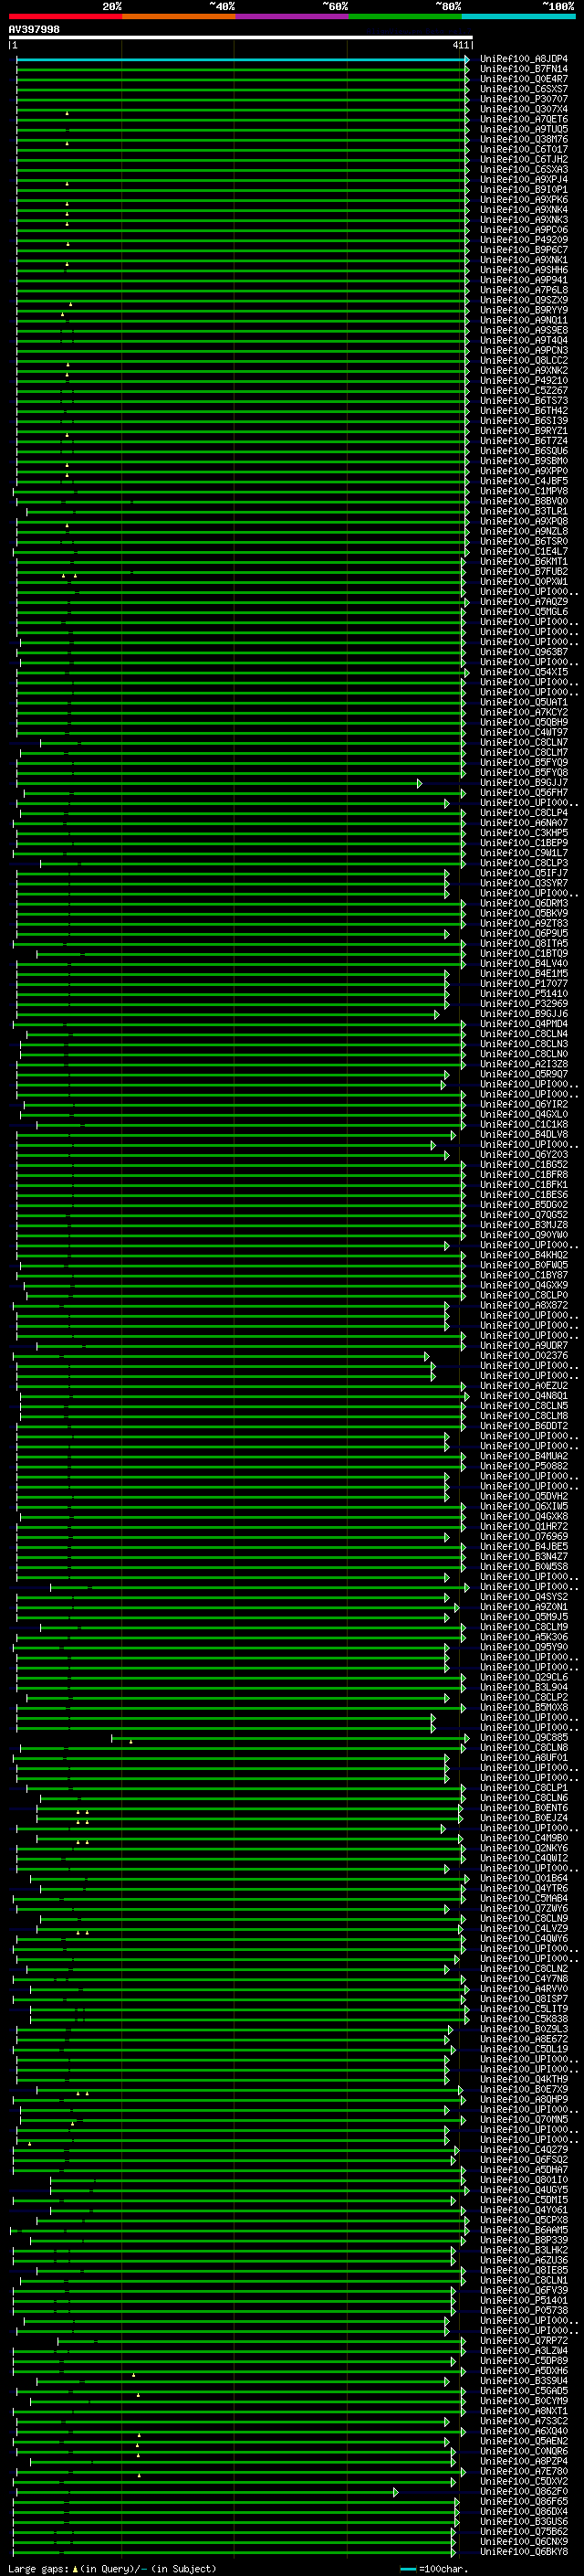Select label UniRef100_A7QET6

524,119
